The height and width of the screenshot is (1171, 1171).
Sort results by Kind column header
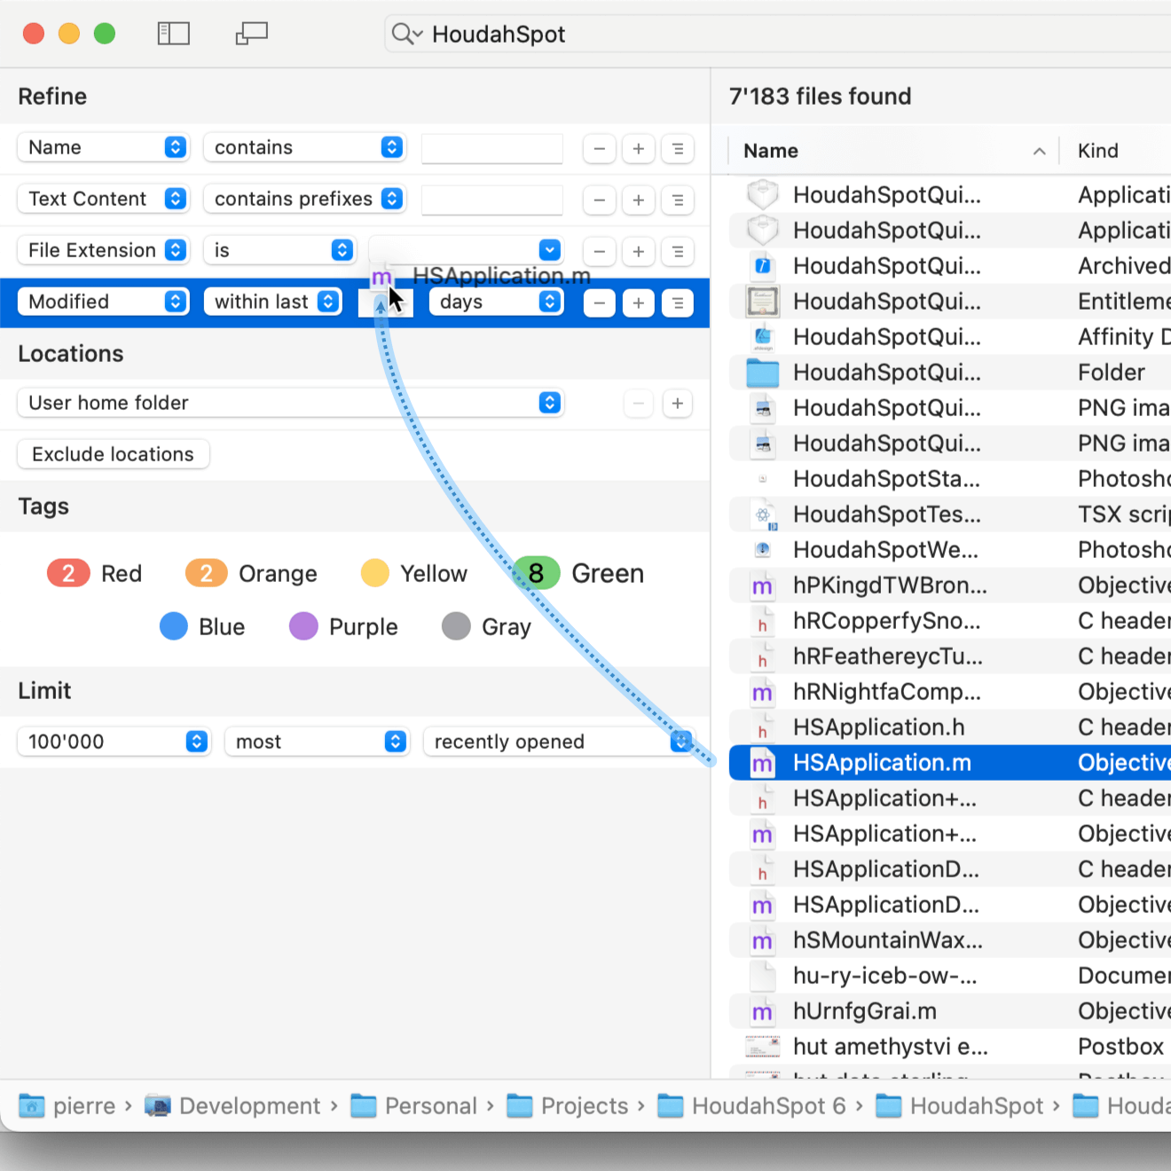[x=1097, y=151]
